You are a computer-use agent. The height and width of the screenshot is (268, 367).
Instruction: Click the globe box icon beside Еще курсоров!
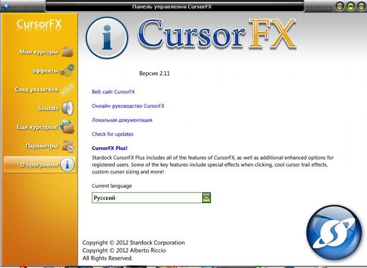click(67, 127)
